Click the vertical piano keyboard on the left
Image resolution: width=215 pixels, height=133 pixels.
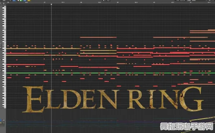point(4,57)
